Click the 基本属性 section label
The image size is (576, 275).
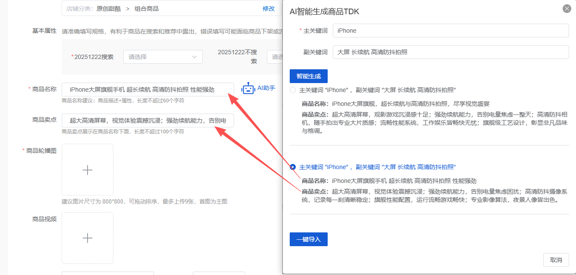coord(44,31)
